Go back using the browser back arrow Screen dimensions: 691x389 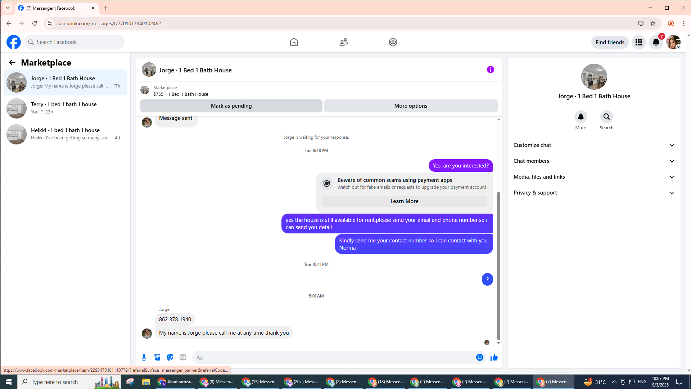click(9, 23)
